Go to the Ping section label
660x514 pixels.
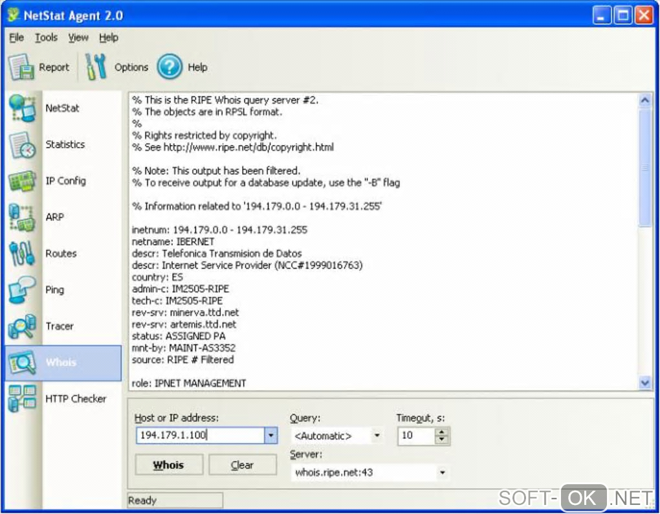point(55,289)
